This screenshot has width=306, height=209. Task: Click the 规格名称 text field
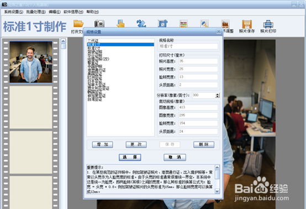(x=188, y=46)
